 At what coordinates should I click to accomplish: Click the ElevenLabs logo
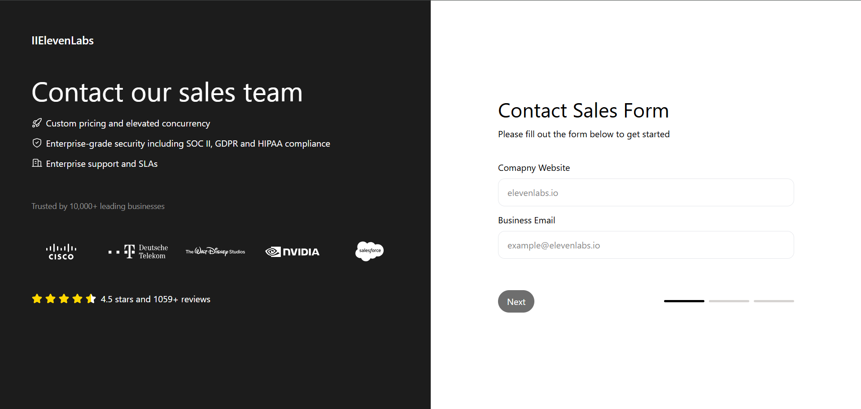(62, 40)
